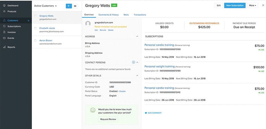Click the Products icon in sidebar
266x129 pixels.
tap(4, 11)
